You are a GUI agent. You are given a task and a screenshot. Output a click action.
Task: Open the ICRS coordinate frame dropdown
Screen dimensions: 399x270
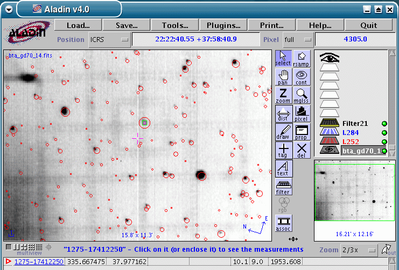coord(110,40)
